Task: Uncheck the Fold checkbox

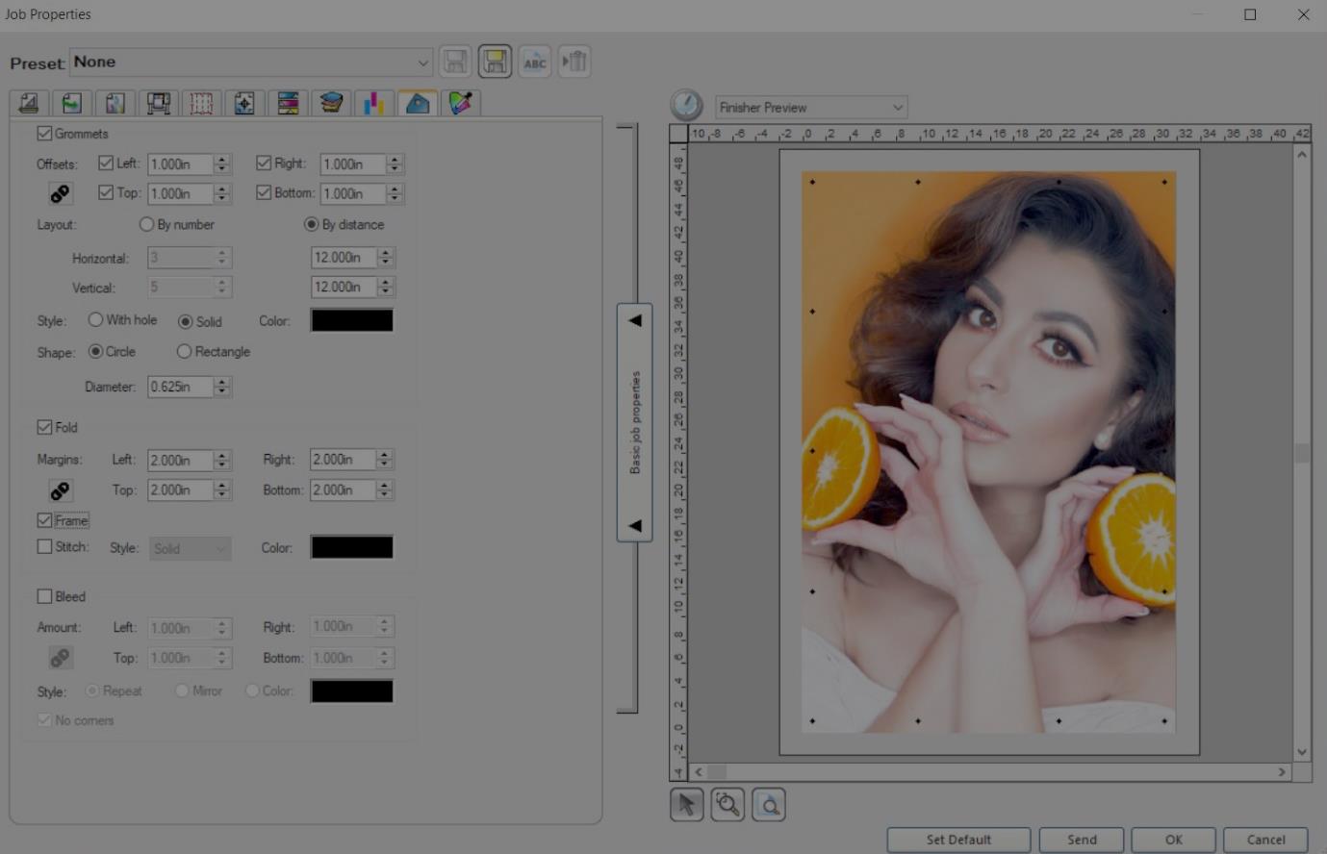Action: coord(44,427)
